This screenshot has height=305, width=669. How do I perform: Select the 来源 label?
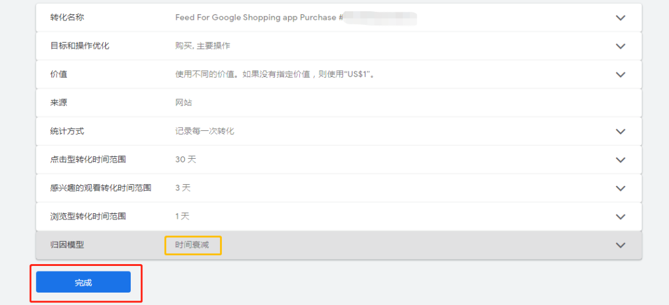58,102
